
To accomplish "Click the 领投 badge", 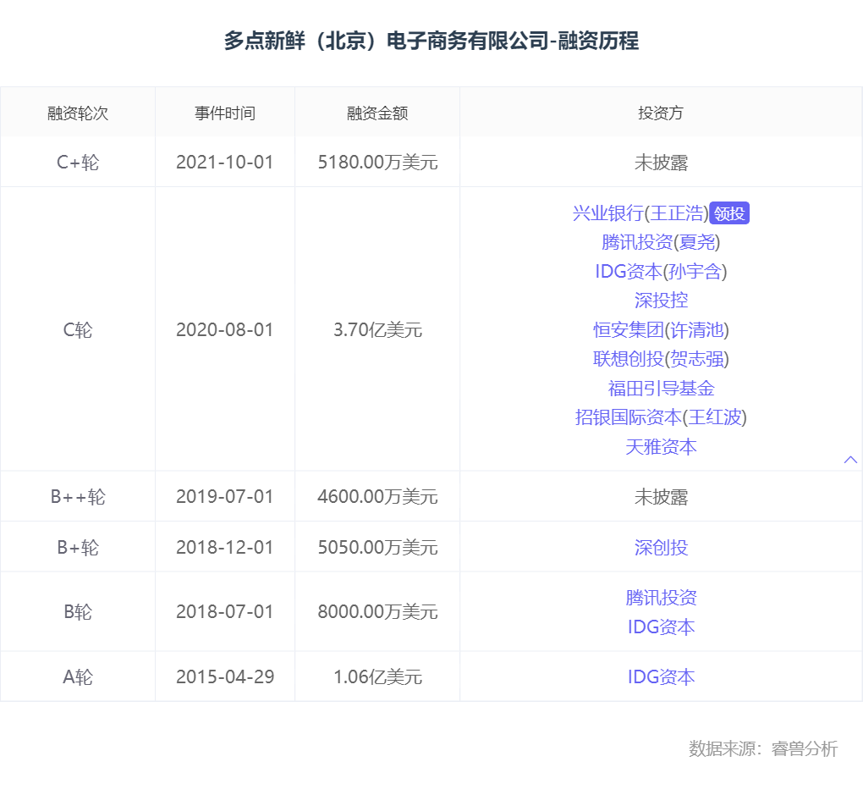I will pos(729,213).
